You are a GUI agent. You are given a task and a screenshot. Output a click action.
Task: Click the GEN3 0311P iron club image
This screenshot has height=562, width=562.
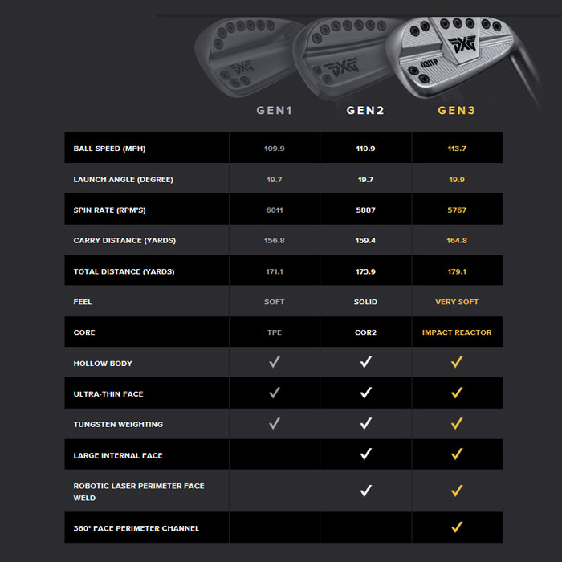tap(462, 59)
